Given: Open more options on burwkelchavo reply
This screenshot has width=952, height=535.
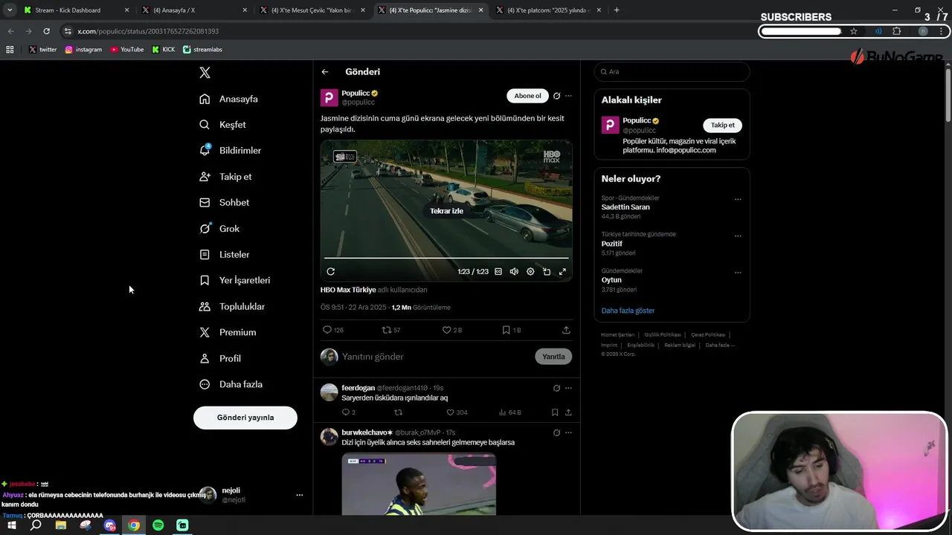Looking at the screenshot, I should (x=568, y=432).
